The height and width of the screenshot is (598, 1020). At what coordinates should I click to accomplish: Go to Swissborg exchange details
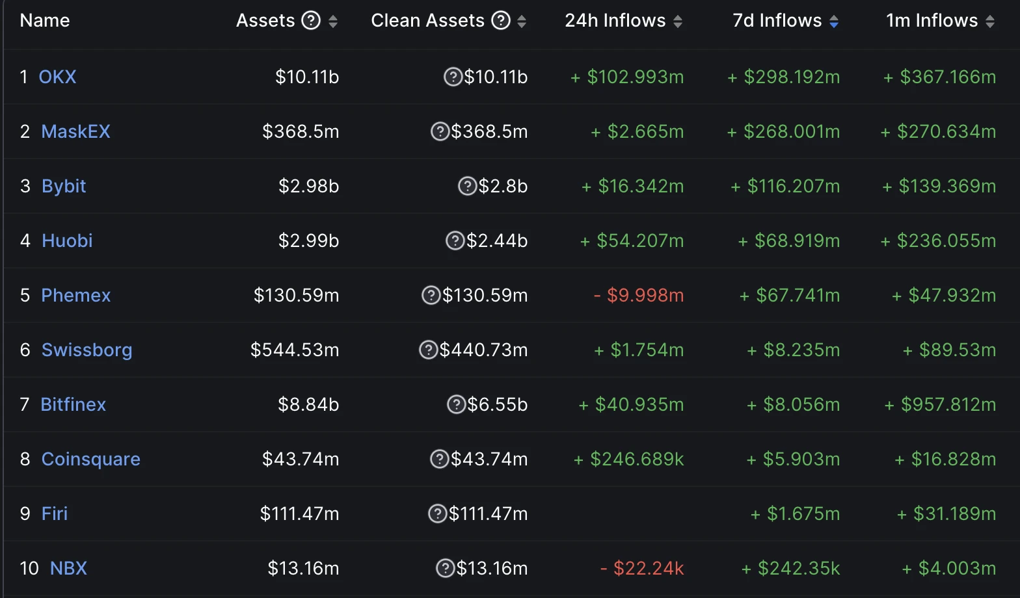(x=87, y=350)
